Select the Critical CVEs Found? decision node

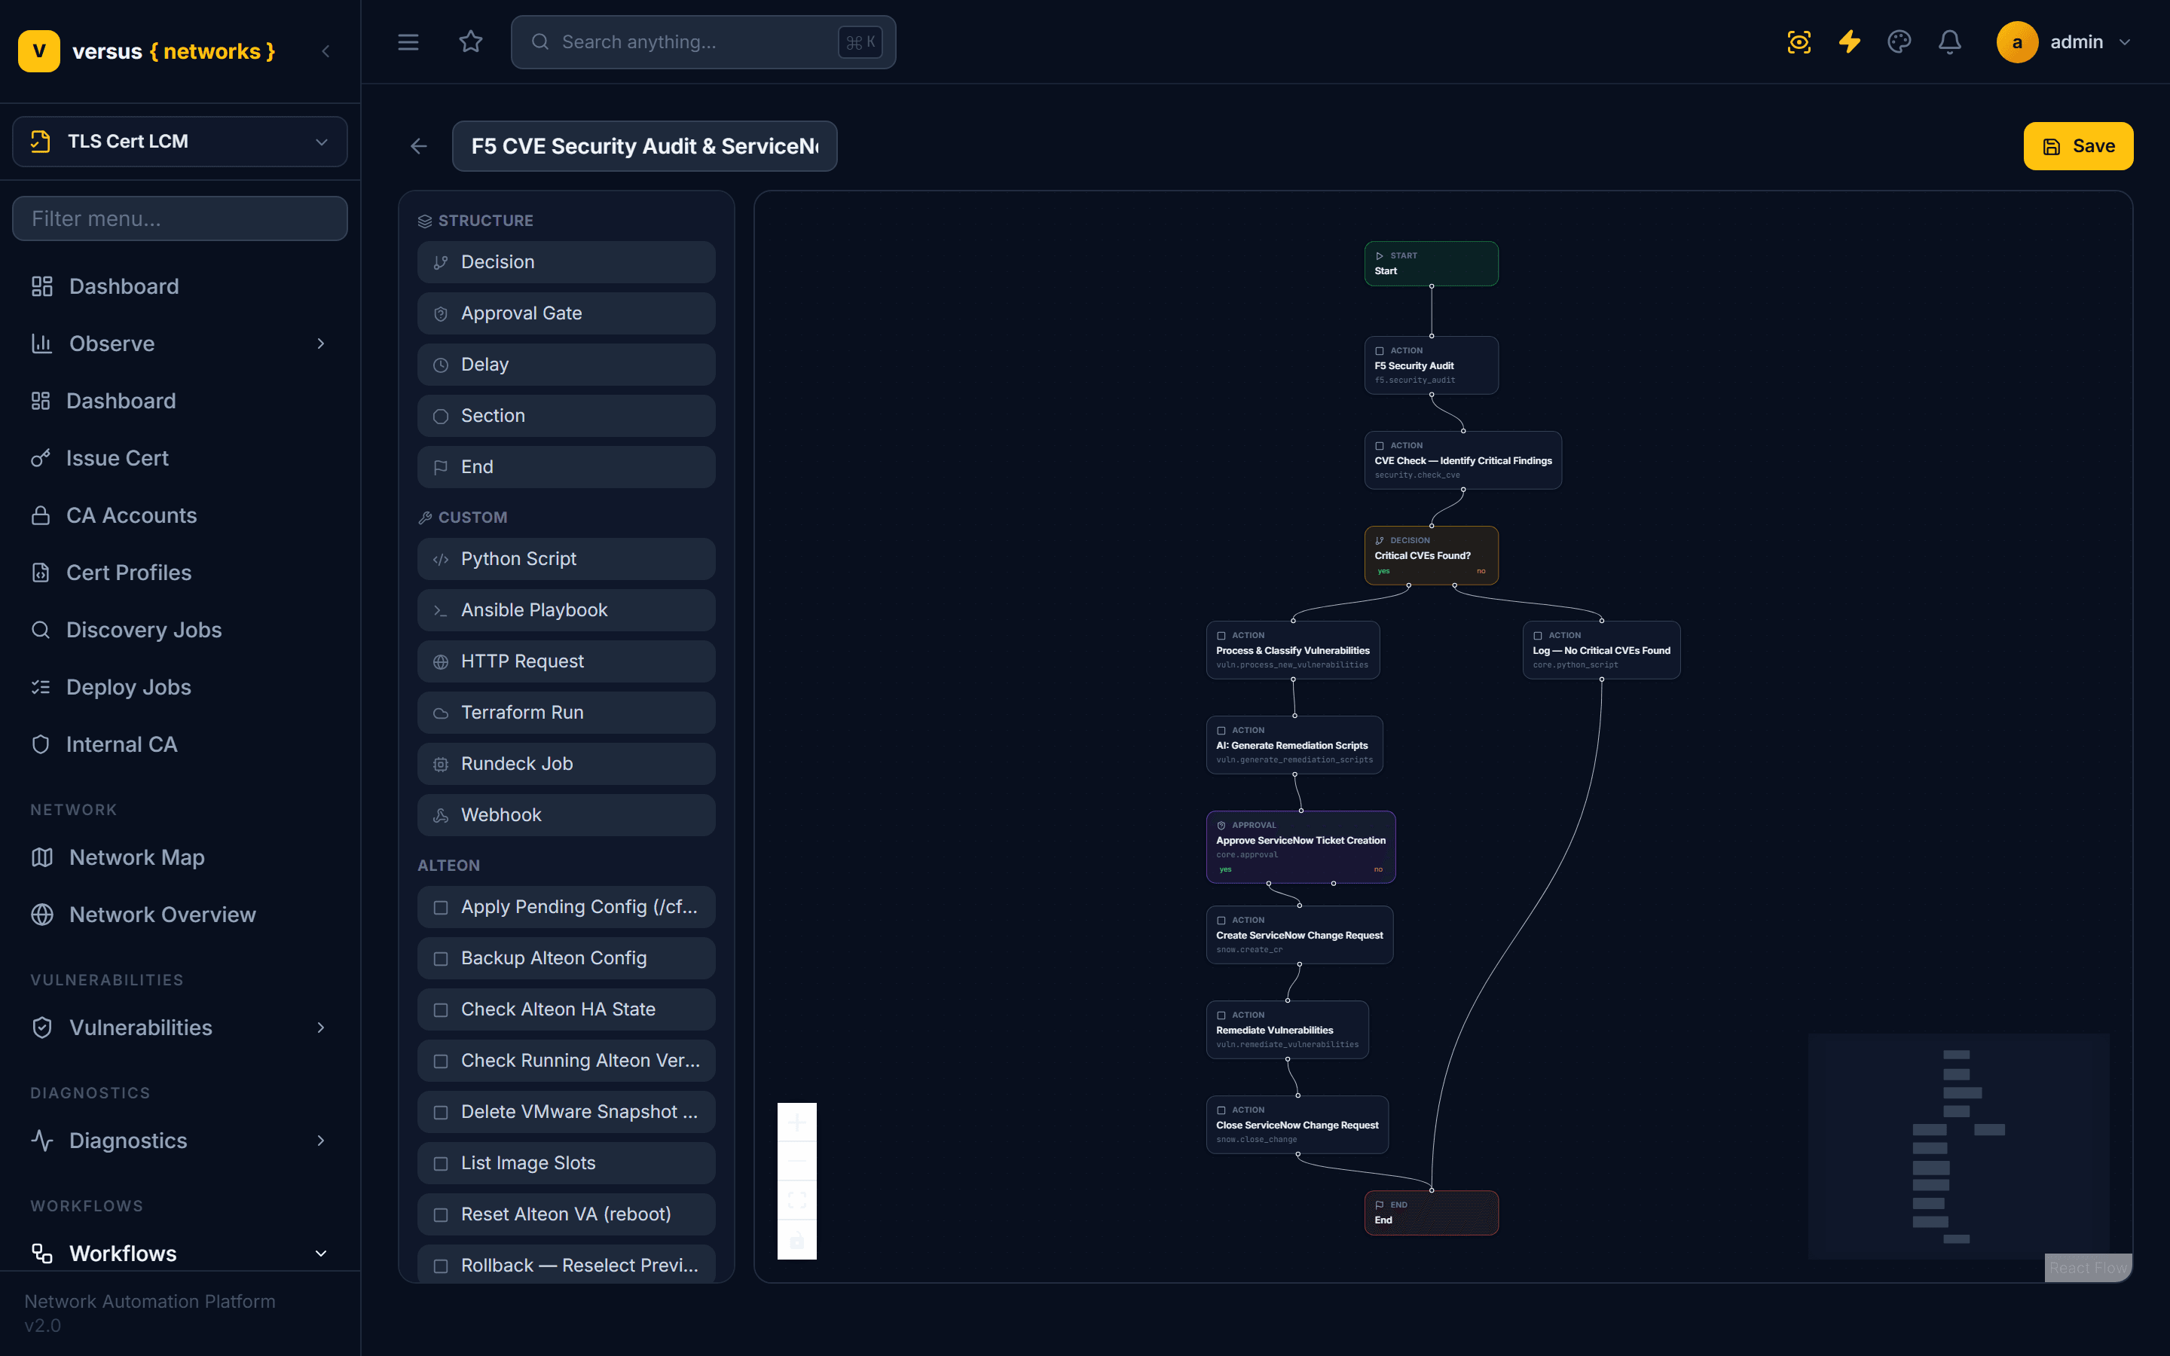point(1431,555)
